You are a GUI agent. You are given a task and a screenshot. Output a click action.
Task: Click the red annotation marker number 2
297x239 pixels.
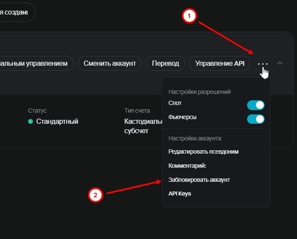click(95, 195)
